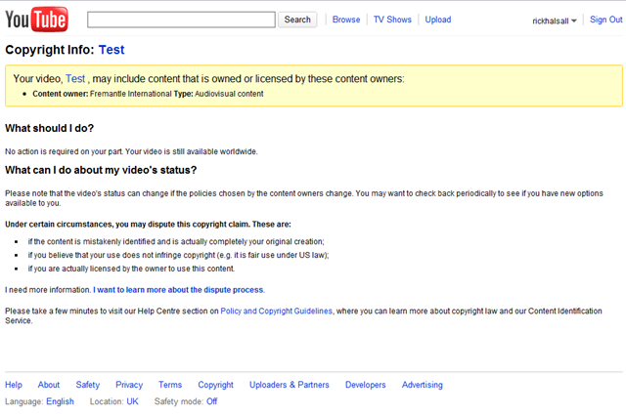Screen dimensions: 626x416
Task: Open the Safety footer link
Action: 88,385
